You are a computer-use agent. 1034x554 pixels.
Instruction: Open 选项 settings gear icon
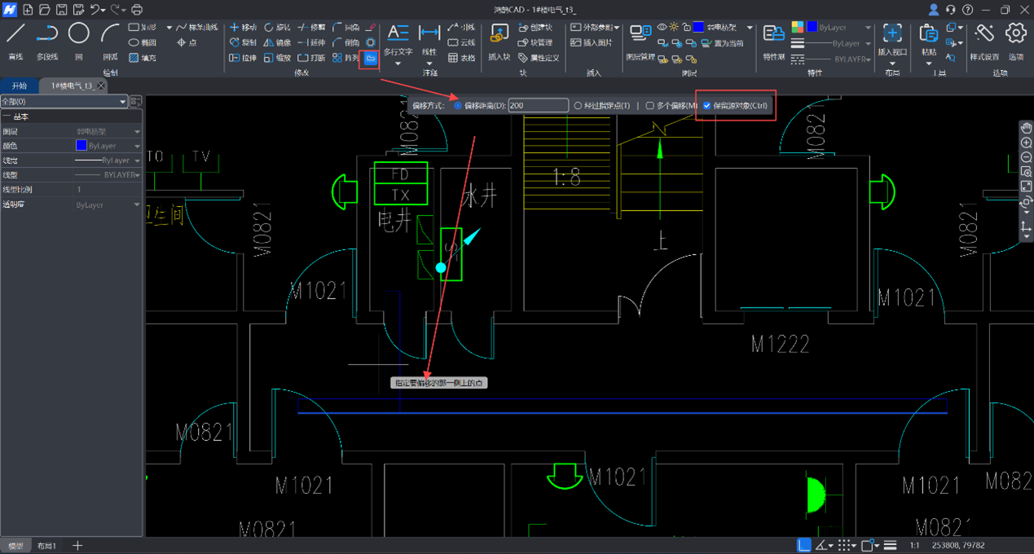click(x=1015, y=34)
